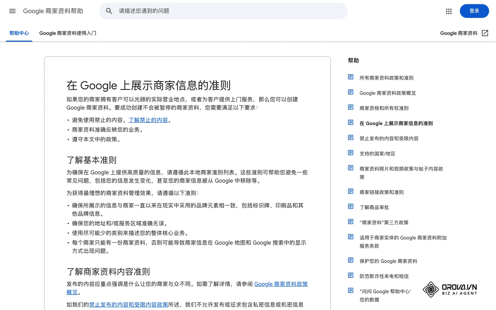Open sidebar article 适用于商家实体的 Google 商家资料附加服务条款
This screenshot has height=310, width=496.
coord(403,242)
